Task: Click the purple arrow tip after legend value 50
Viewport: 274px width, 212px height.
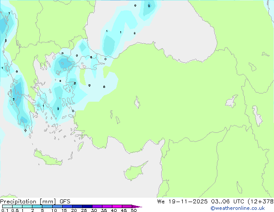Action: [137, 206]
